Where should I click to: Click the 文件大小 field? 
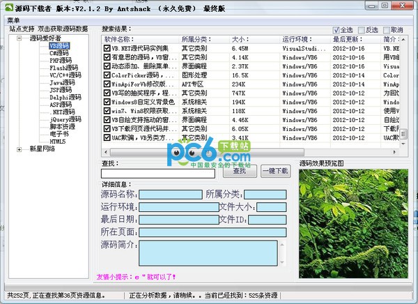pyautogui.click(x=272, y=207)
